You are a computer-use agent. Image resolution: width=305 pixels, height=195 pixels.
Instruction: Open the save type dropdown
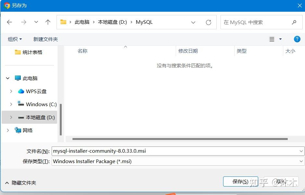301,161
